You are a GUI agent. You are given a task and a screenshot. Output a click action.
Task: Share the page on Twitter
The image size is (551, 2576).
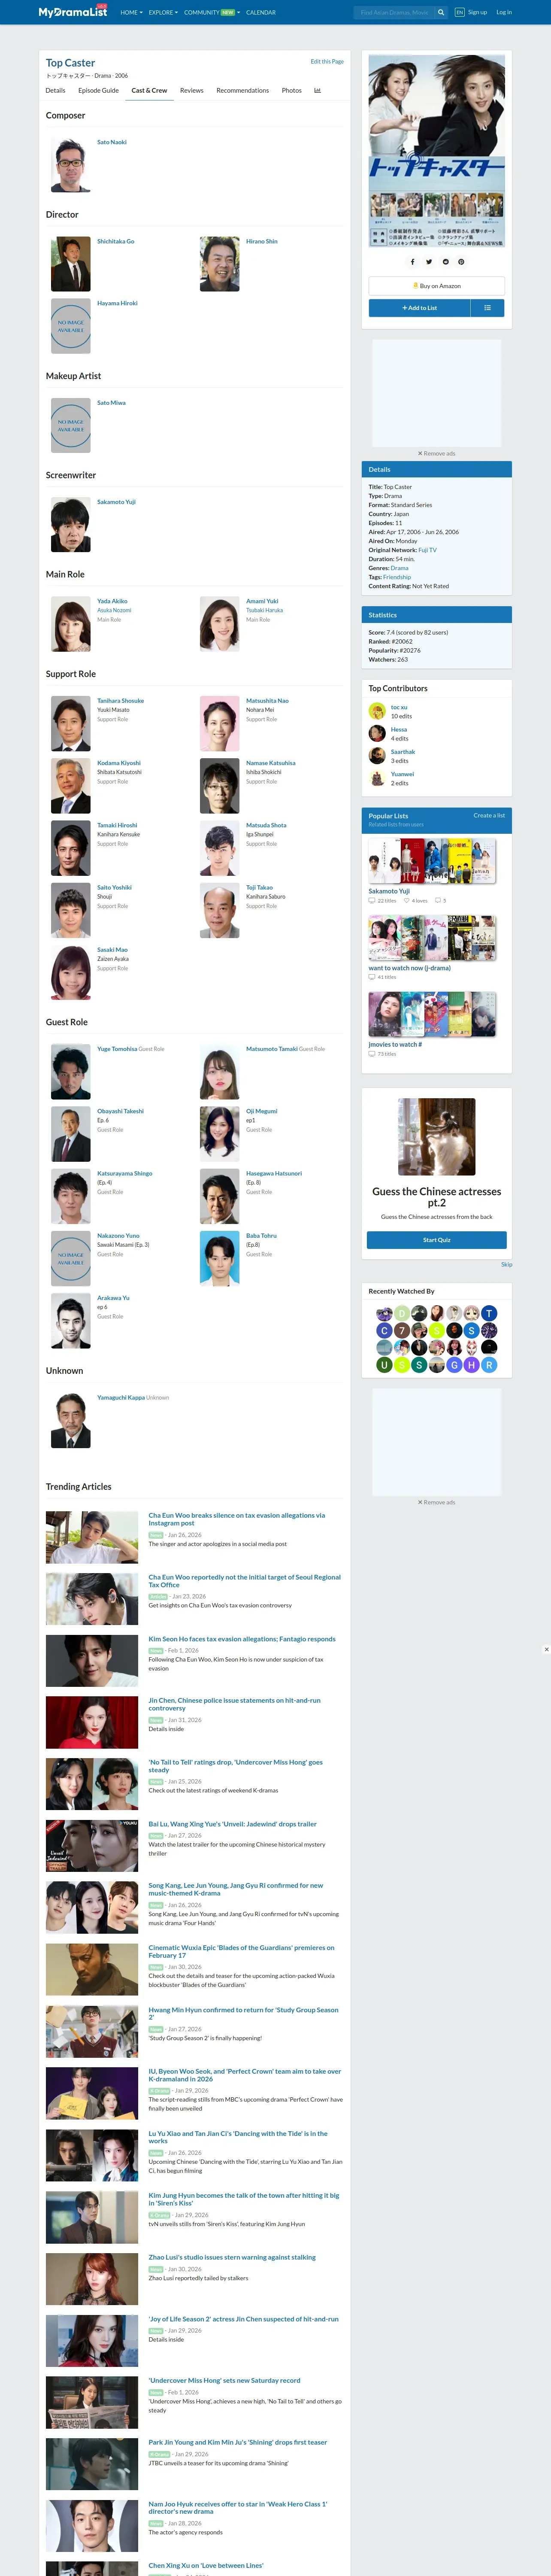[x=429, y=262]
